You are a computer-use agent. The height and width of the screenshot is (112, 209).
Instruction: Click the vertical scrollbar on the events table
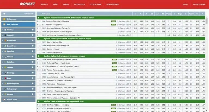tap(207, 21)
